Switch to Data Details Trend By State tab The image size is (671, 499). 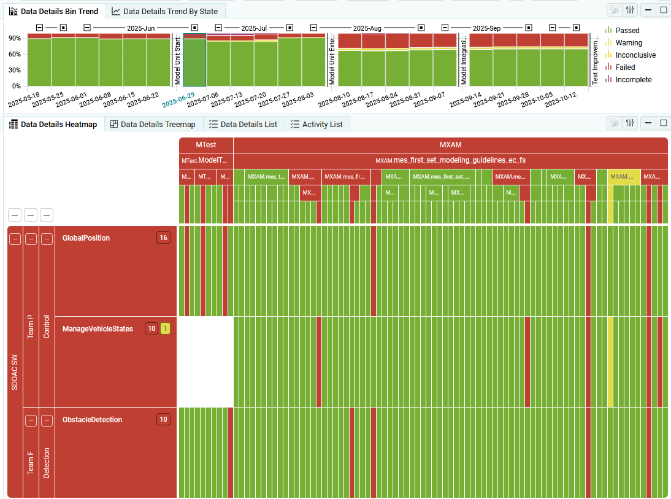170,11
